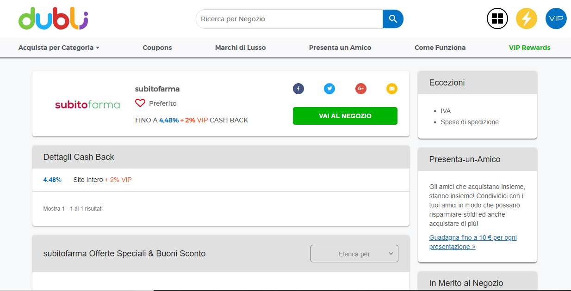Screen dimensions: 571x291
Task: Focus the Ricerca per Negozio field
Action: [290, 19]
